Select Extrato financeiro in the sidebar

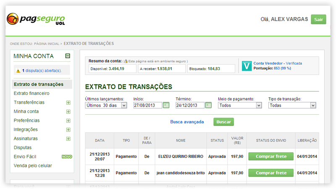tap(31, 93)
